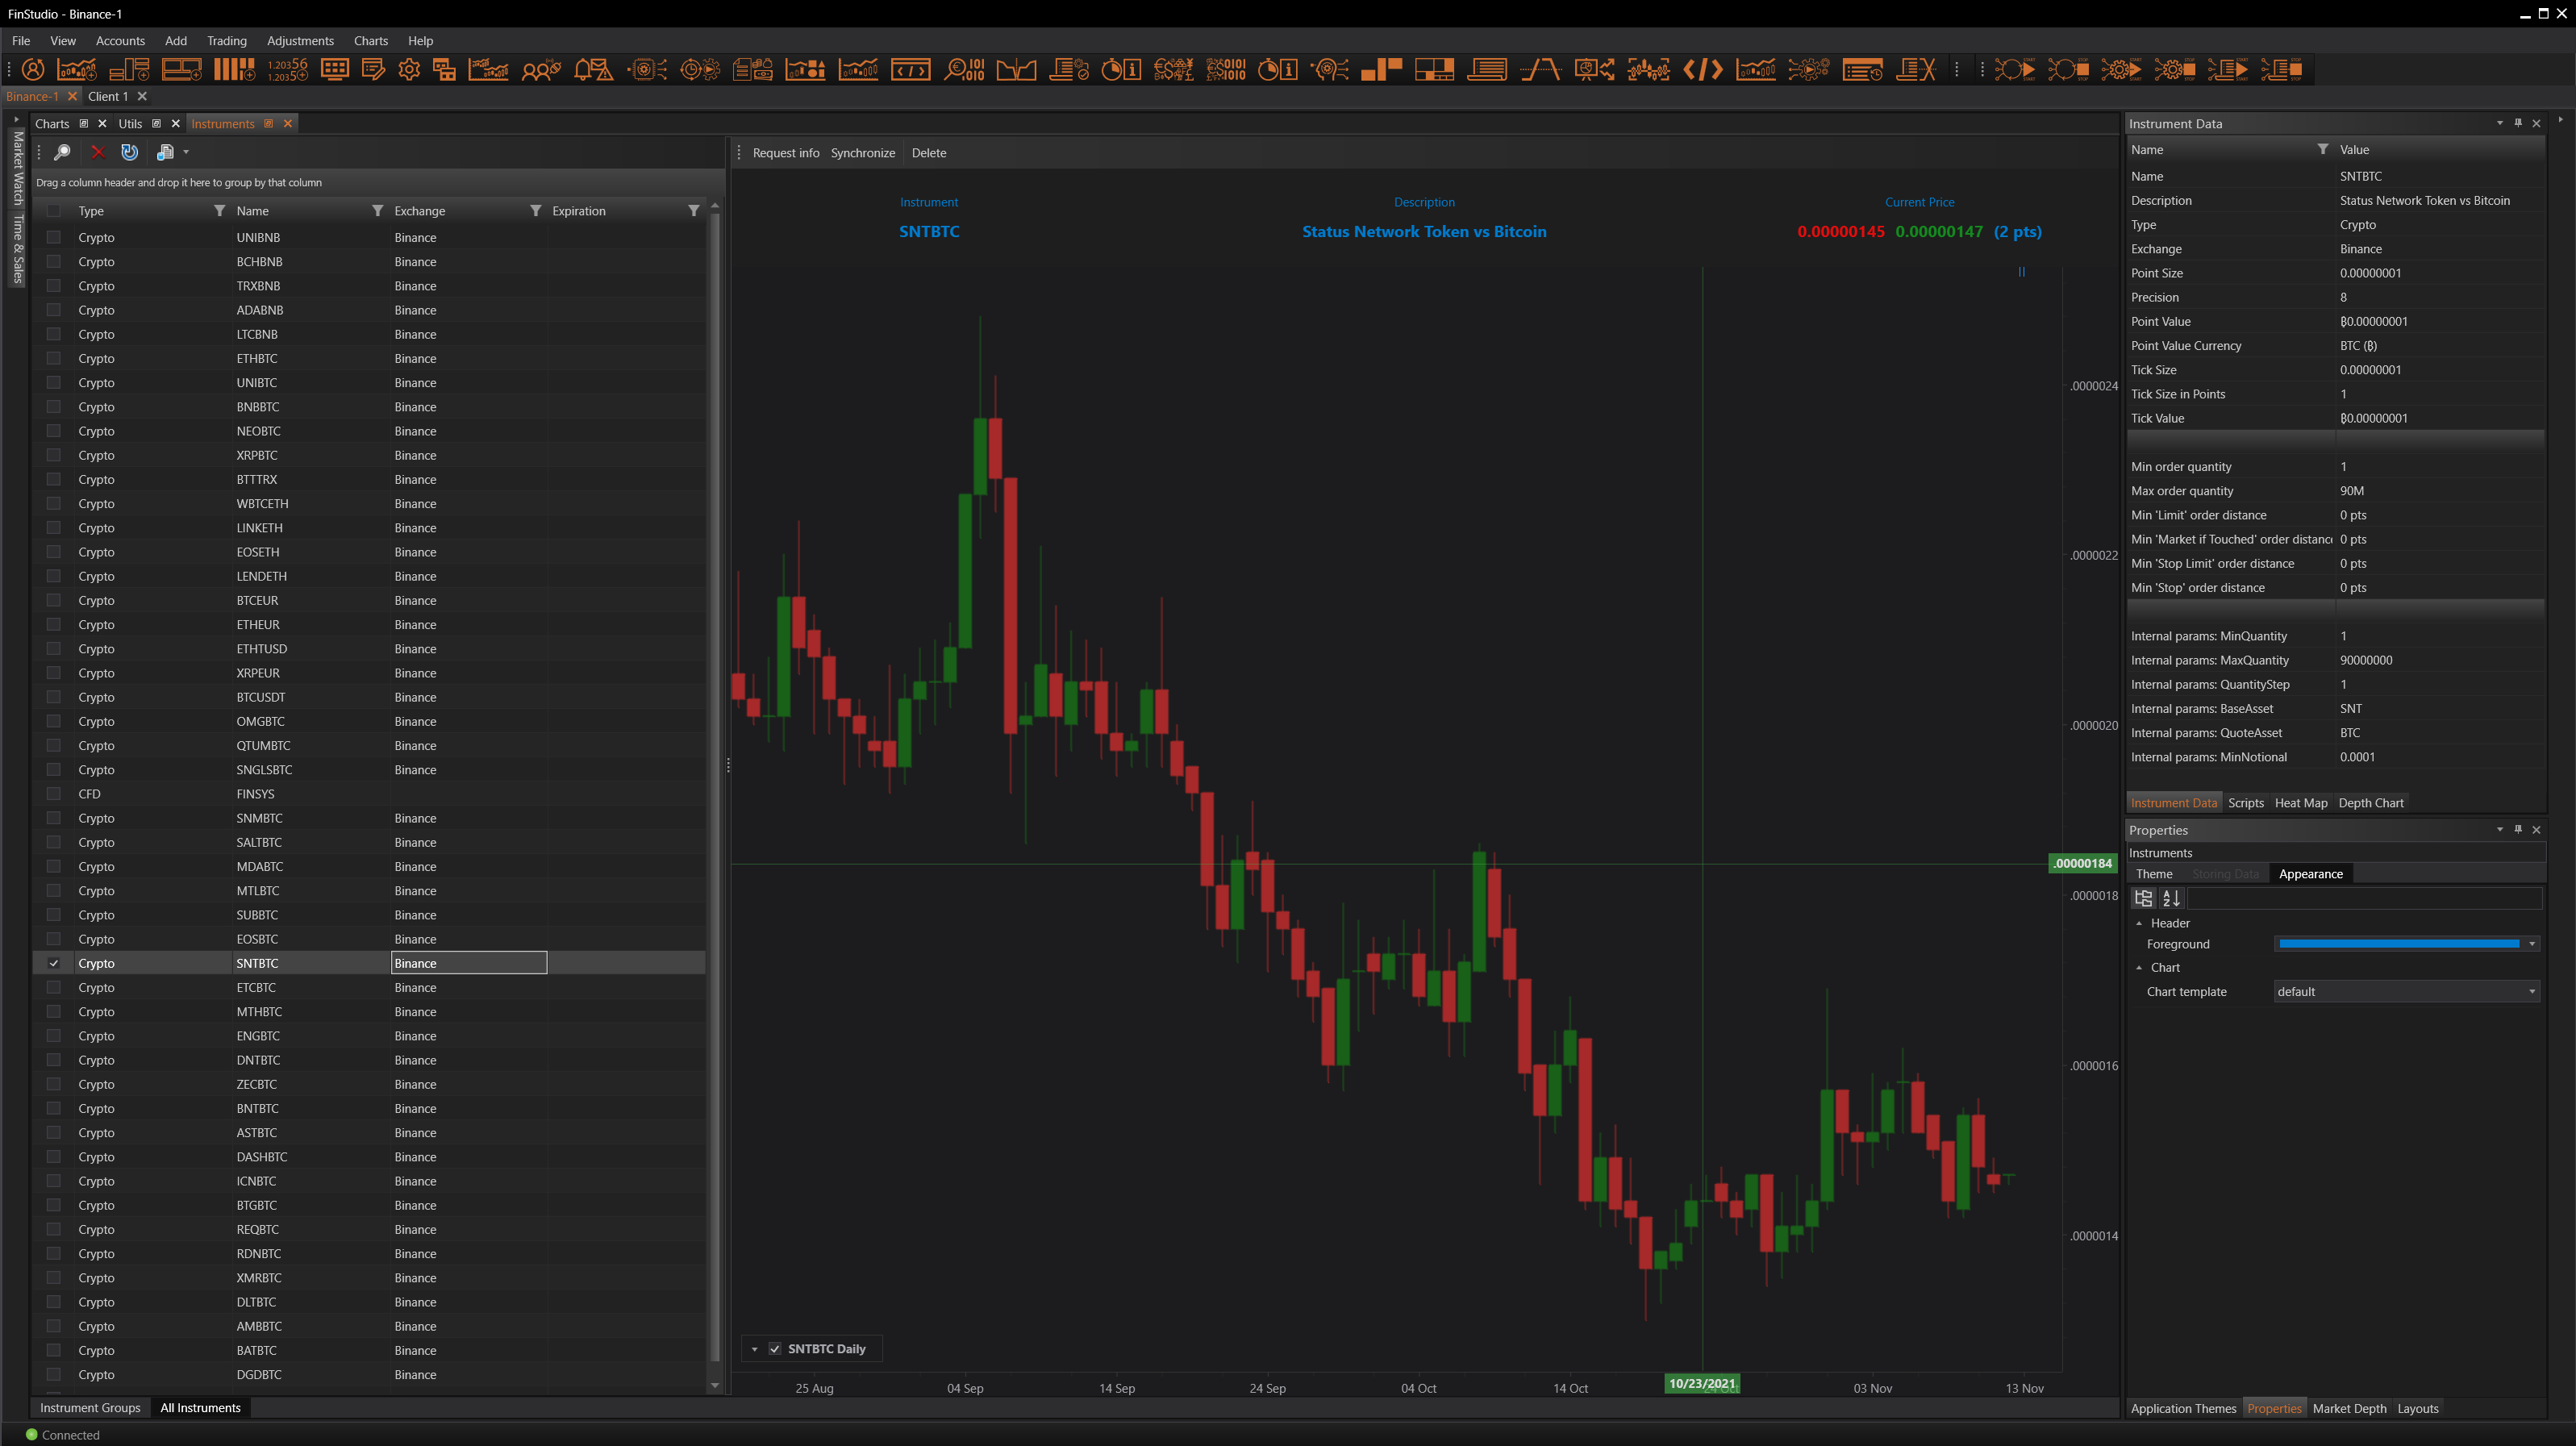The image size is (2576, 1446).
Task: Click the pause icon above the chart
Action: 2021,272
